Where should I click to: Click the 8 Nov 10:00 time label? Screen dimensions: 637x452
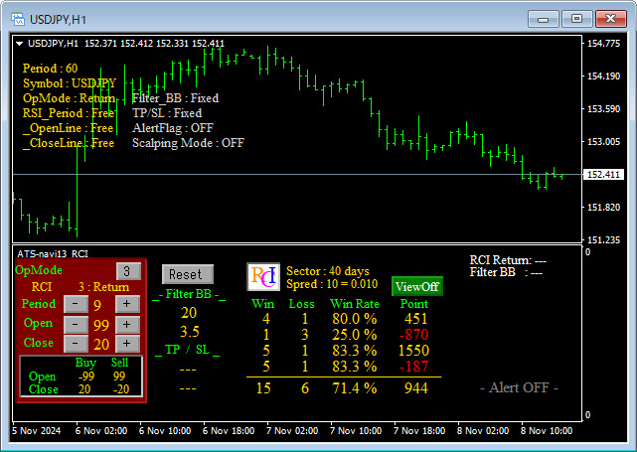[547, 431]
